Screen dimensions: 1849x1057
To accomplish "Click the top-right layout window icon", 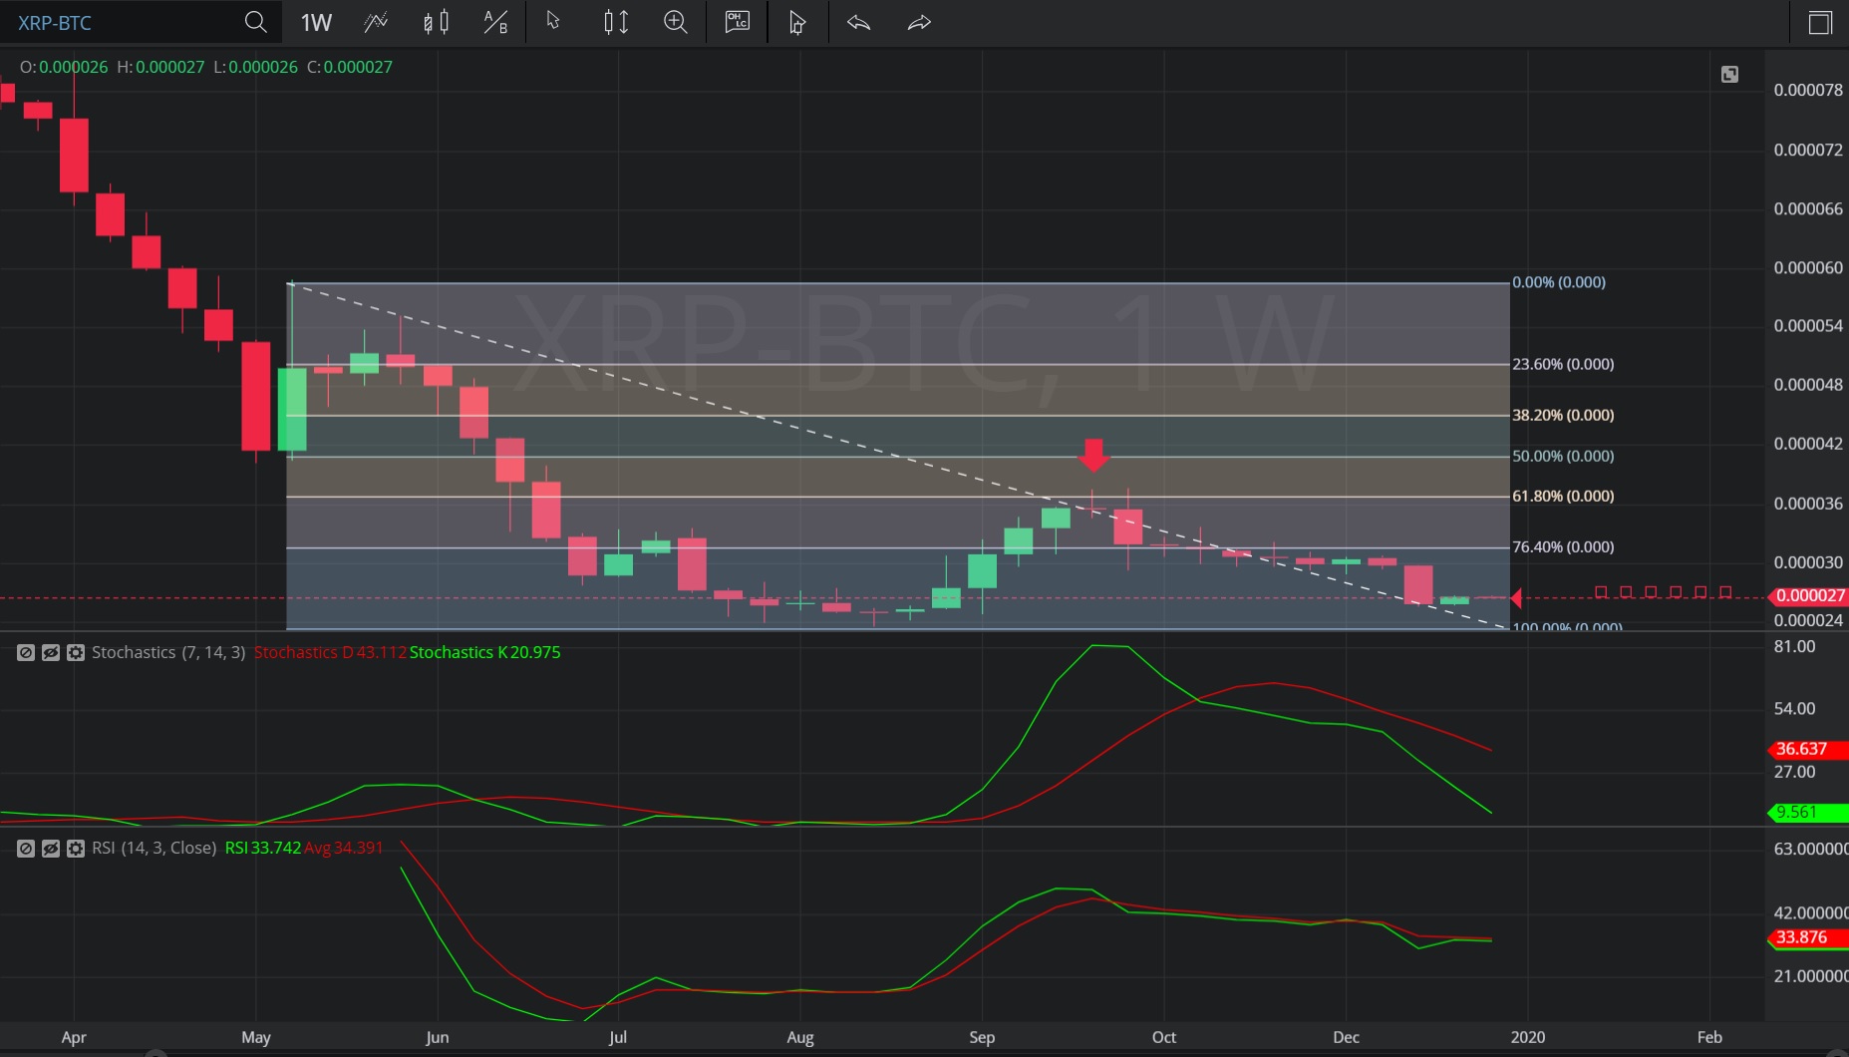I will (1820, 22).
